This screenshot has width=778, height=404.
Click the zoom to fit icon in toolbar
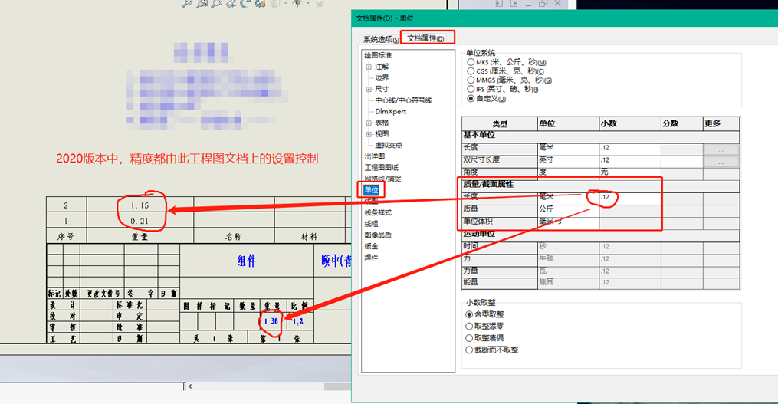point(188,4)
